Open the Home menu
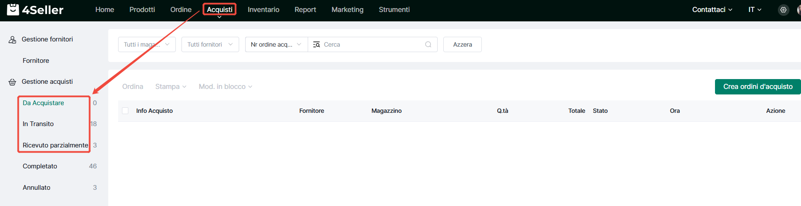This screenshot has width=801, height=206. pyautogui.click(x=104, y=9)
